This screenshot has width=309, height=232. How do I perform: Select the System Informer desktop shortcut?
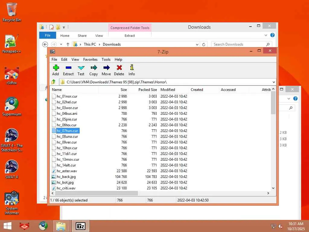pos(12,203)
